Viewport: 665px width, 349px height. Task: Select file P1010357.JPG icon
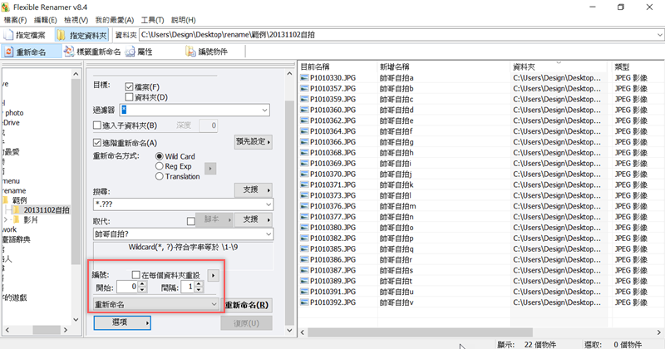(304, 88)
